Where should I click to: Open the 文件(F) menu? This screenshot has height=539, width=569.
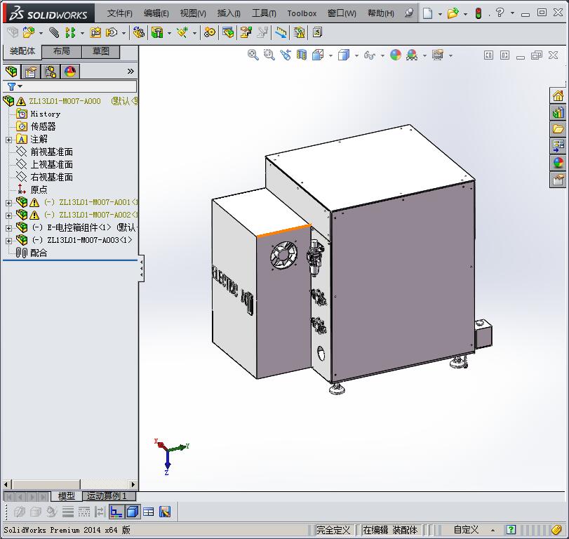pos(119,13)
